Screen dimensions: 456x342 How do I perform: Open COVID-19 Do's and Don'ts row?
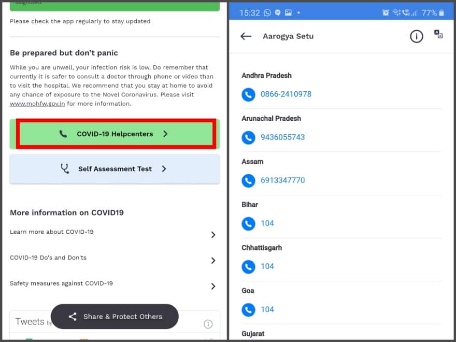115,259
